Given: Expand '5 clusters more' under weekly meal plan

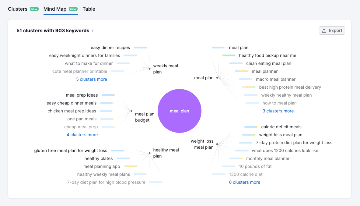Looking at the screenshot, I should [x=92, y=79].
